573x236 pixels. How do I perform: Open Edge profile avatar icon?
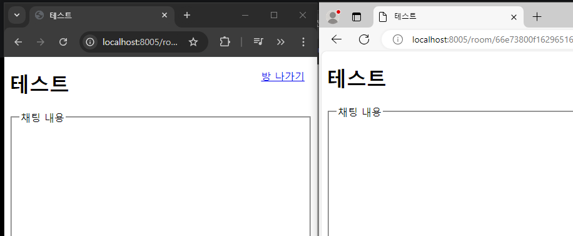click(x=333, y=17)
